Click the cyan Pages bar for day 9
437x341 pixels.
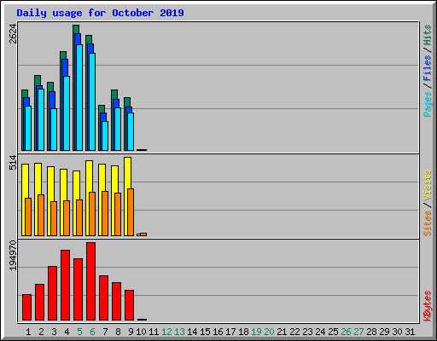[x=131, y=131]
